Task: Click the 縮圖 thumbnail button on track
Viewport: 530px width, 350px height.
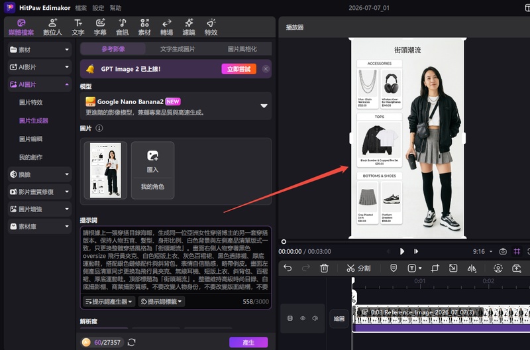Action: point(339,319)
